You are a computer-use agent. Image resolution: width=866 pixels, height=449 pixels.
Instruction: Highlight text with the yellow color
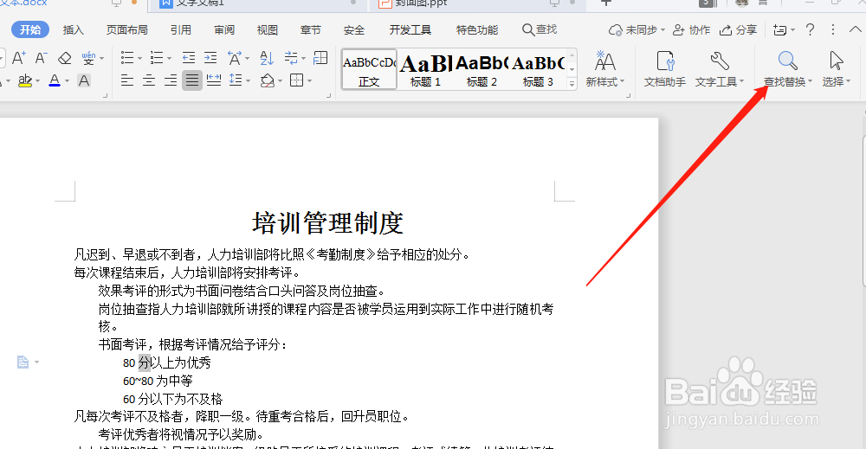25,80
